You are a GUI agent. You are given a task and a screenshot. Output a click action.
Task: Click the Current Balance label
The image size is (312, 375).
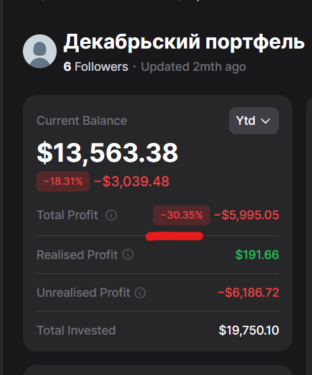point(82,121)
